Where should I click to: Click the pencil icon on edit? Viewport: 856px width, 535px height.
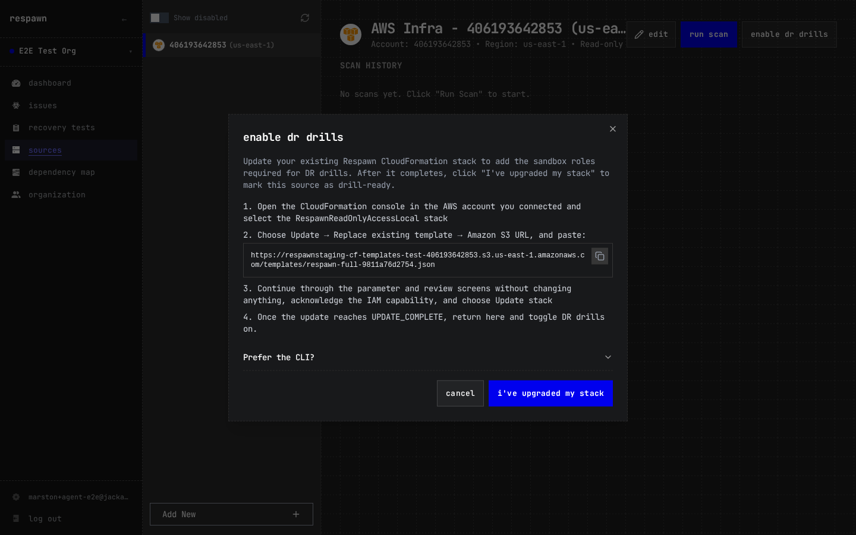(x=639, y=34)
